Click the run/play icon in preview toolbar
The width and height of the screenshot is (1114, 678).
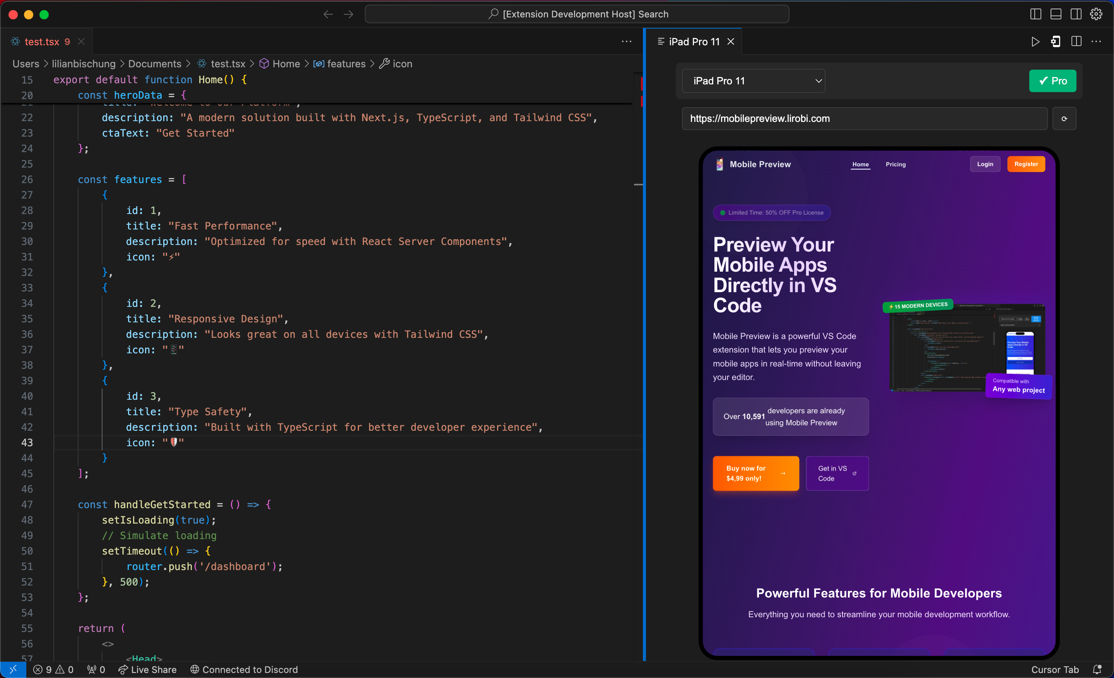coord(1035,42)
